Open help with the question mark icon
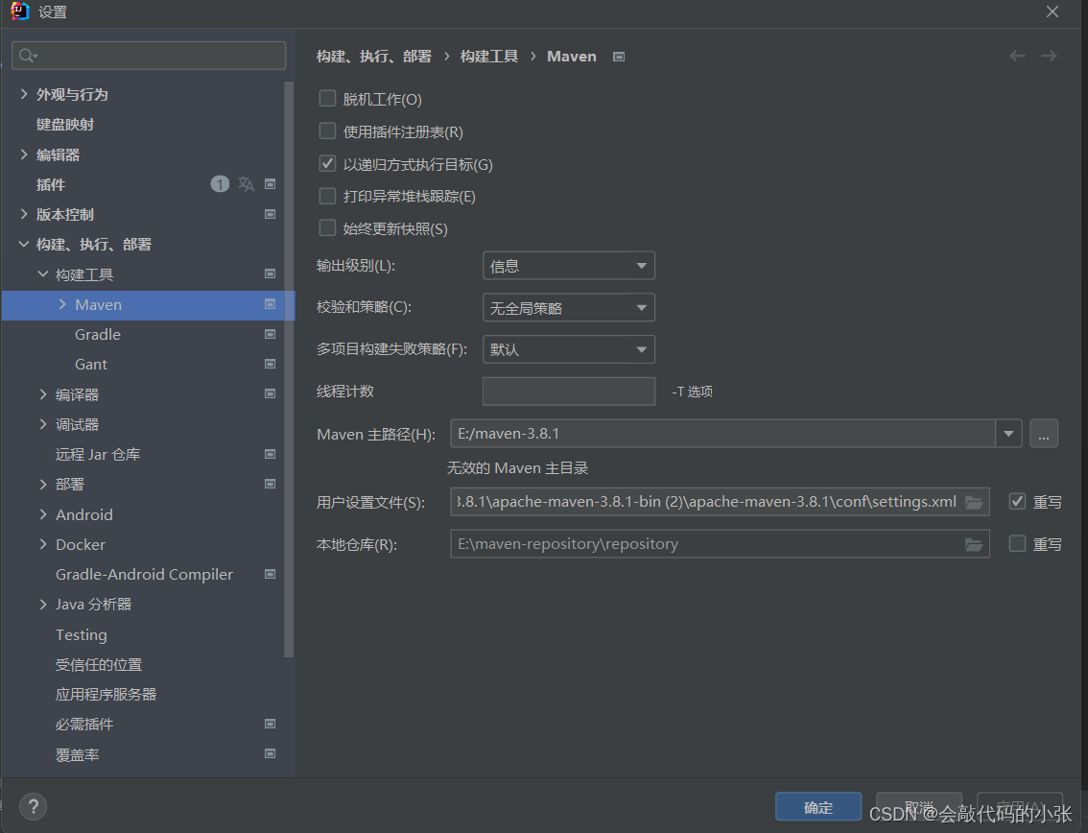1088x833 pixels. point(34,807)
